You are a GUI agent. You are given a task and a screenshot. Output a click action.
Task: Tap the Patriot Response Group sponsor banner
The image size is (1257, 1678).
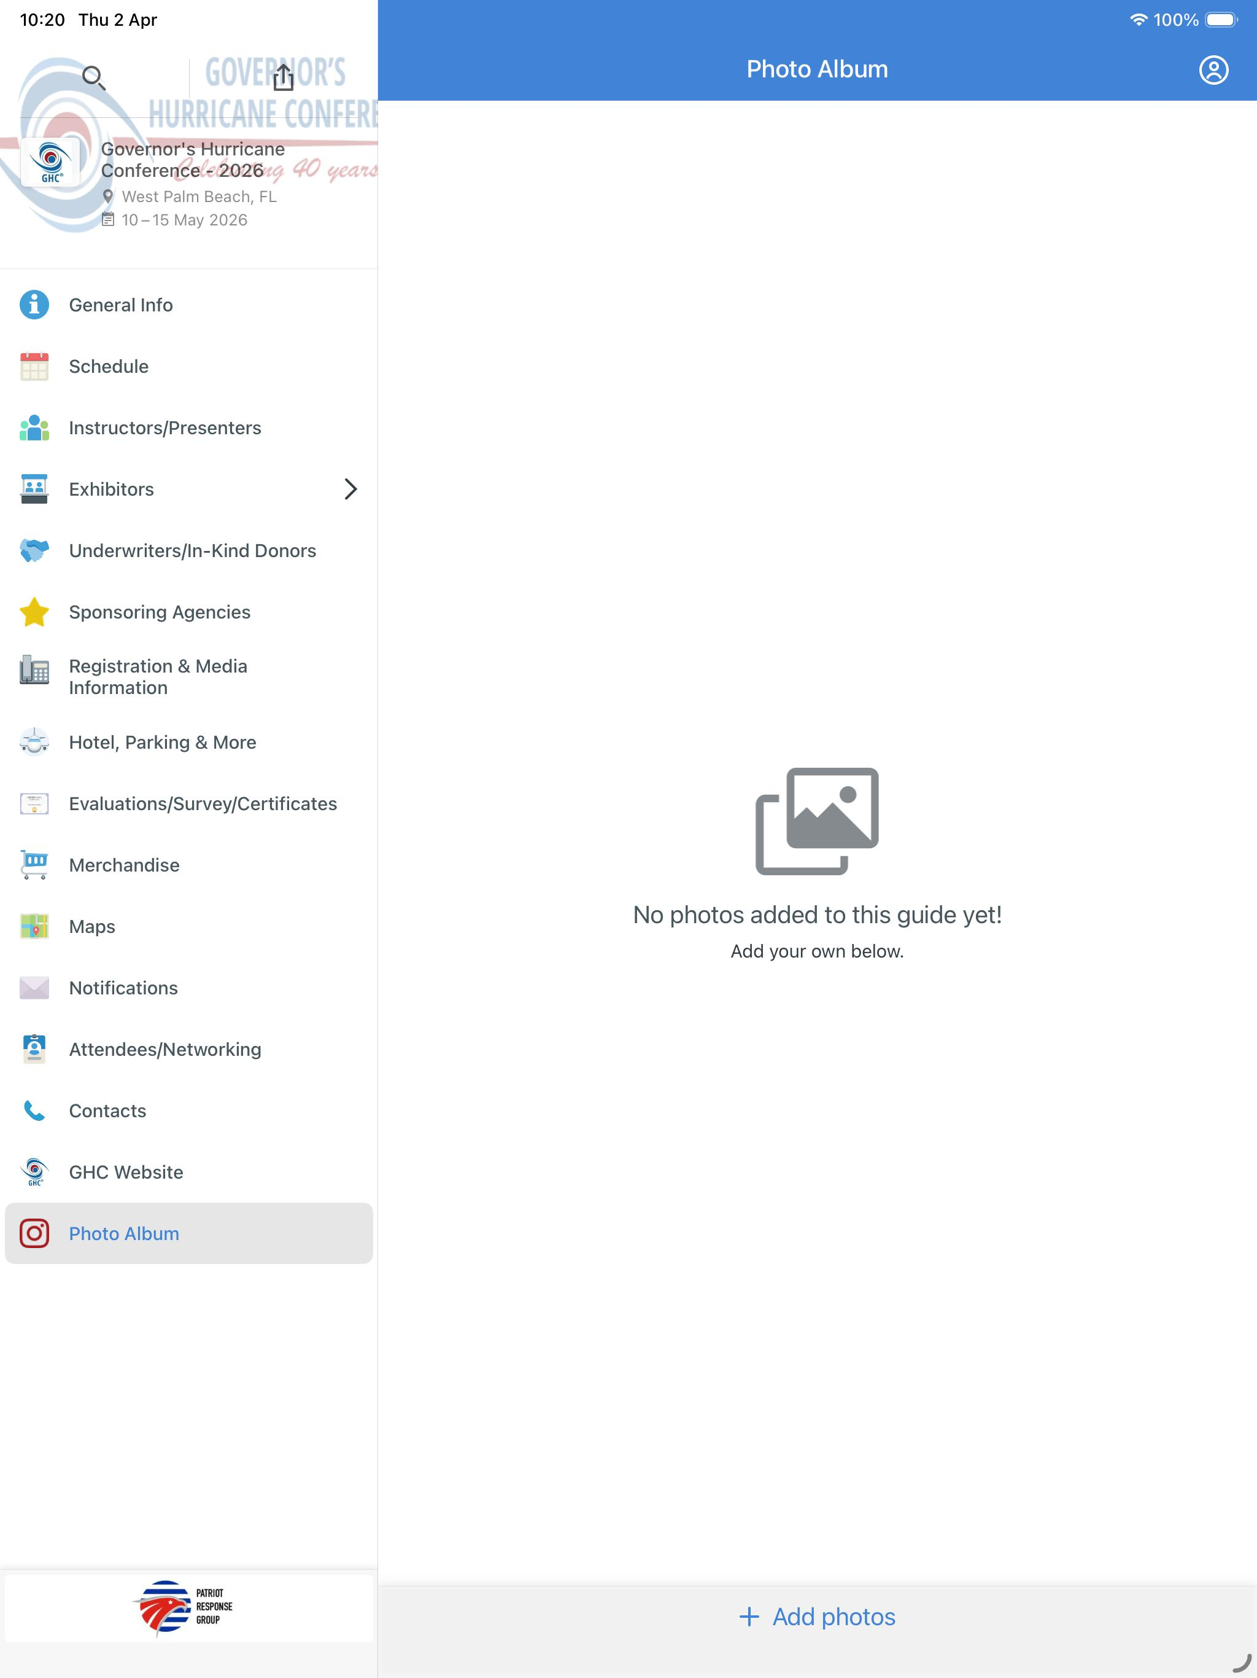189,1608
